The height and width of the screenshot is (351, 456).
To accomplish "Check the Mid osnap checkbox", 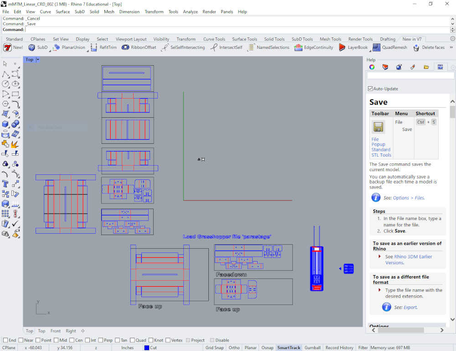I will [x=56, y=340].
